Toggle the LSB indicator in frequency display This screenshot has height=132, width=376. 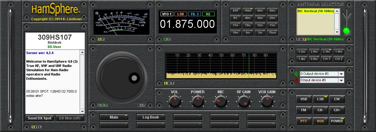click(x=181, y=14)
